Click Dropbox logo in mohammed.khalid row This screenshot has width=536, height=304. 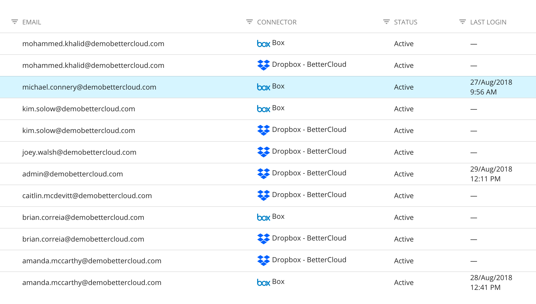tap(263, 65)
